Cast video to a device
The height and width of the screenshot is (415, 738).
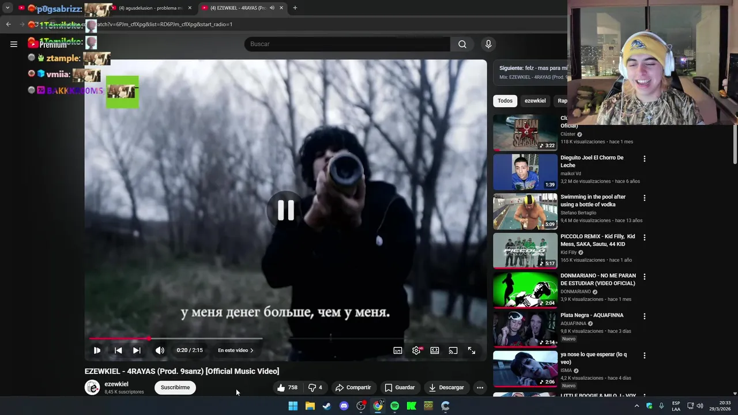point(453,350)
